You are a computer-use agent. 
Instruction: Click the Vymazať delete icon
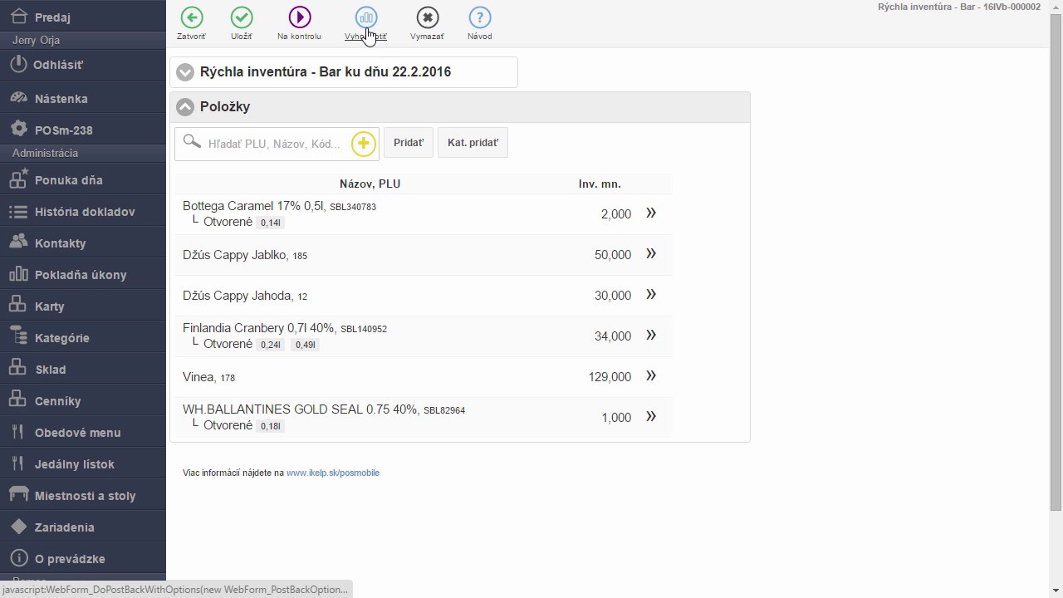click(427, 17)
